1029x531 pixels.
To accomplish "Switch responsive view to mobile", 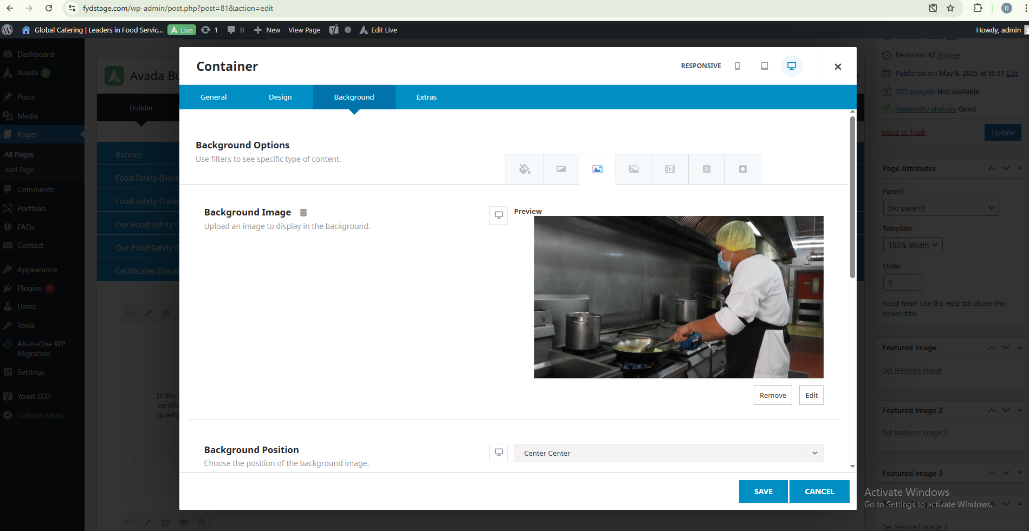I will (x=737, y=66).
